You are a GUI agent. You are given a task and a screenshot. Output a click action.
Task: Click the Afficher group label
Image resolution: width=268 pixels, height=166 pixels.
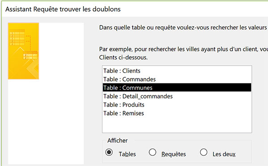(x=117, y=141)
